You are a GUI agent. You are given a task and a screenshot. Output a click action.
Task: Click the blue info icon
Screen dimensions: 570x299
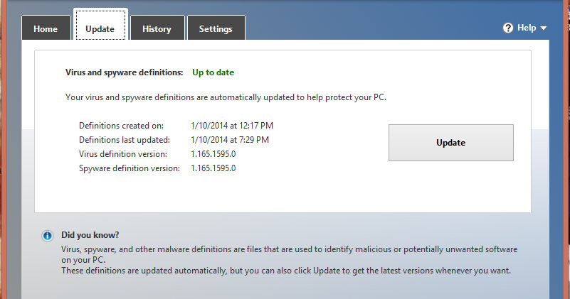(48, 235)
